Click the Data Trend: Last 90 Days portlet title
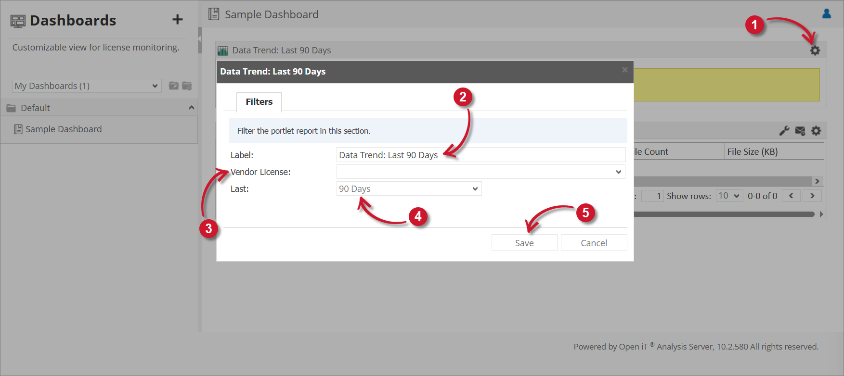Viewport: 844px width, 376px height. pyautogui.click(x=282, y=50)
